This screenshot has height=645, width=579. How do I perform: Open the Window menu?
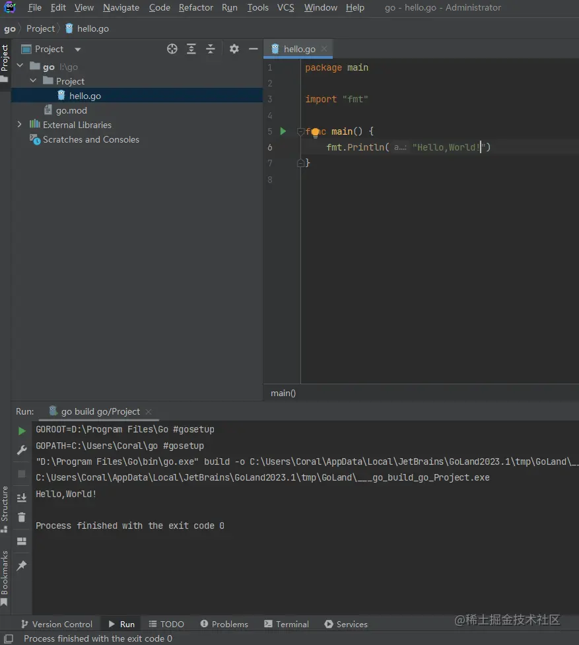pyautogui.click(x=320, y=7)
